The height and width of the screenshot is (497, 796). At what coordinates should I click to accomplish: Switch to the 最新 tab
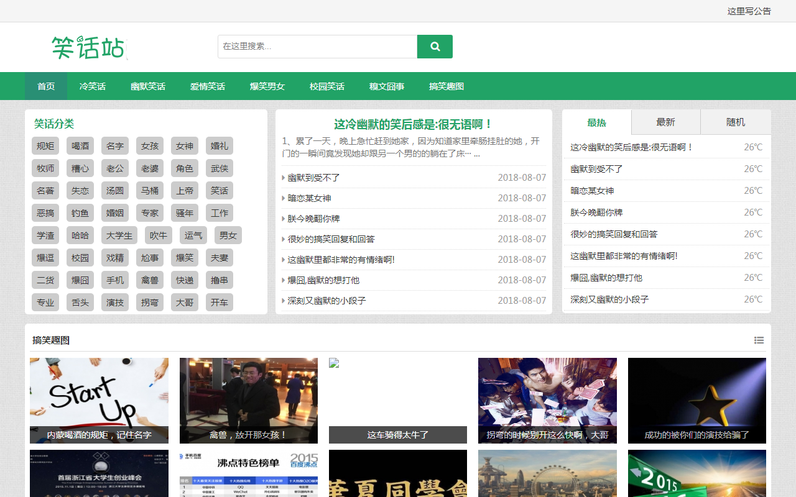coord(665,122)
